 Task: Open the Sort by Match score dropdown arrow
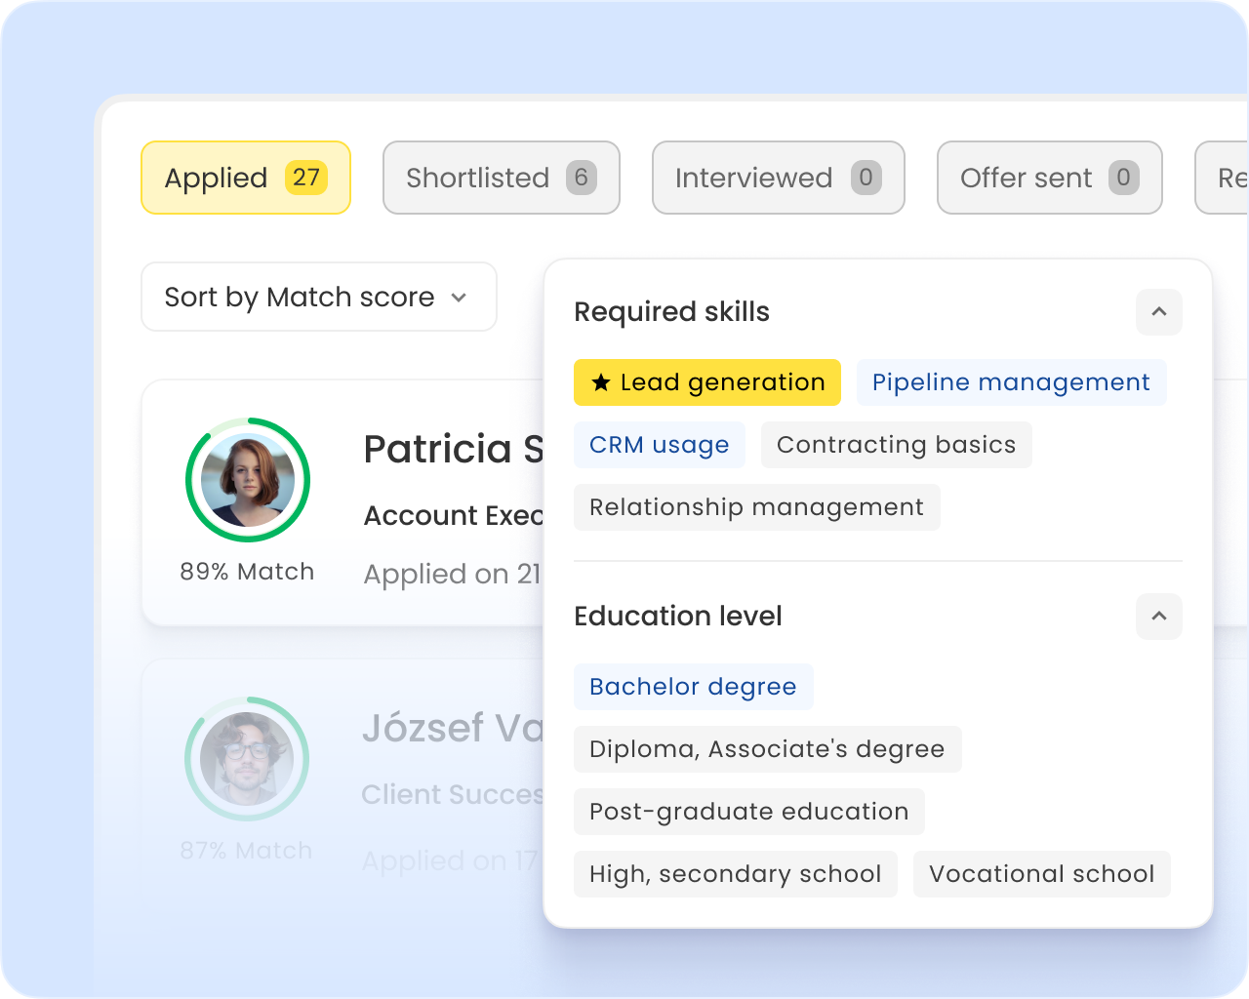pyautogui.click(x=459, y=298)
